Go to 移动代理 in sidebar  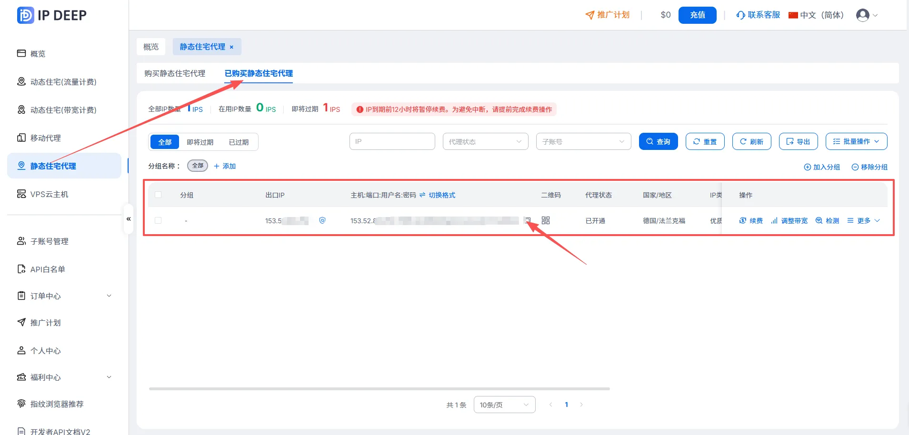pyautogui.click(x=39, y=138)
